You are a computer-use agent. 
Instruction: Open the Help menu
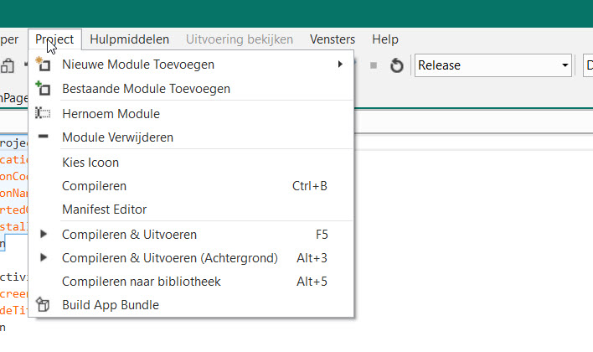tap(385, 39)
